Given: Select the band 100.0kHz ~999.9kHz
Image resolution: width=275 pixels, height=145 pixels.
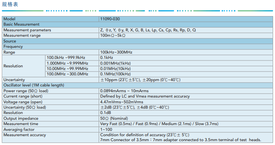Looking at the screenshot, I should [66, 58].
